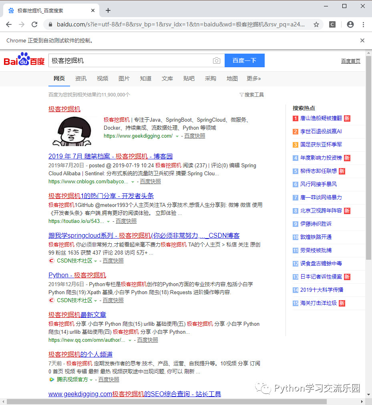Open hot topic 唐山渔船疑被撞翻
The height and width of the screenshot is (405, 372).
click(321, 118)
